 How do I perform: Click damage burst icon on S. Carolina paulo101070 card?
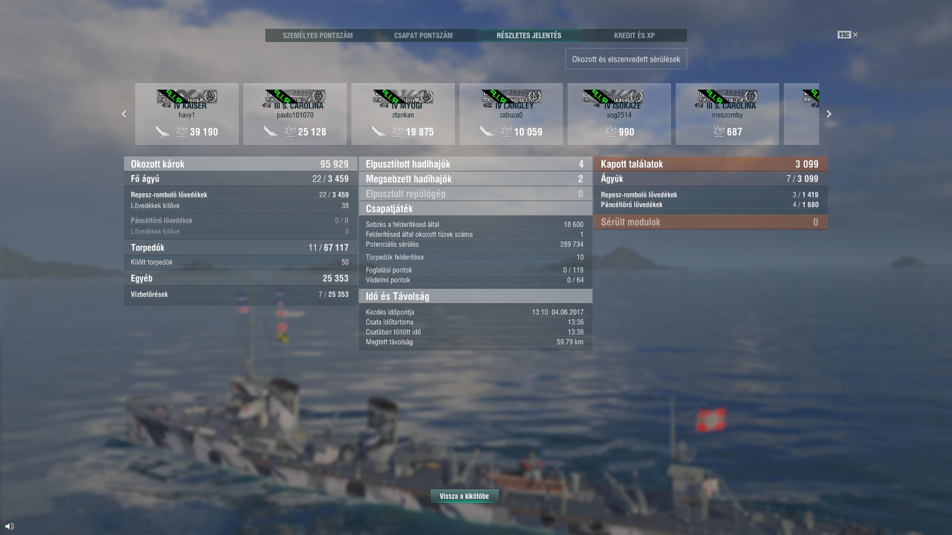[x=290, y=131]
